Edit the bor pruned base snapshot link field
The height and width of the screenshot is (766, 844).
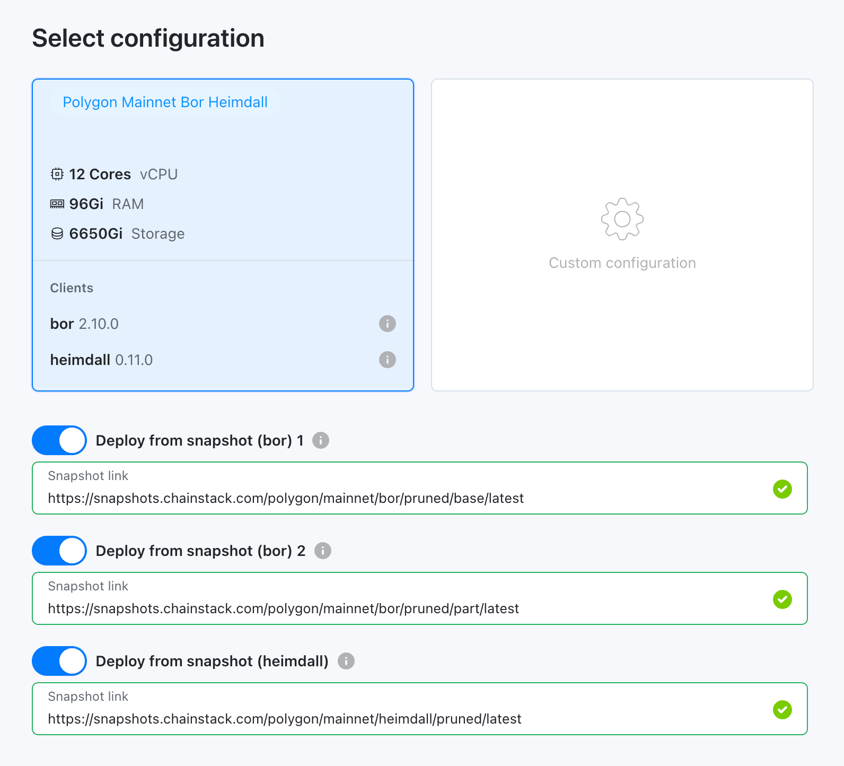(x=420, y=488)
